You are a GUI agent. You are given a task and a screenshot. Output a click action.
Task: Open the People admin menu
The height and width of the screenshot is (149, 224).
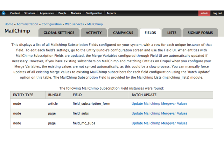[62, 13]
